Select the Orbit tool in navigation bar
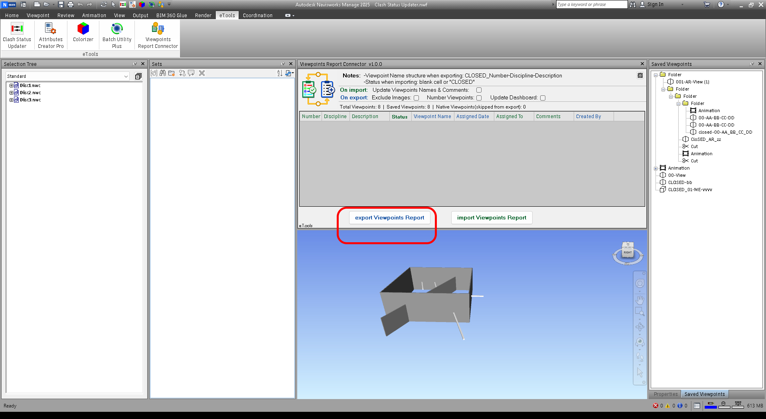Screen dimensions: 766x419 tap(640, 327)
